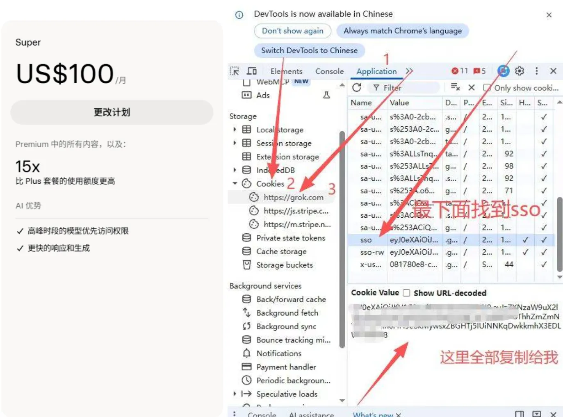
Task: Click the refresh cookies icon
Action: coord(357,87)
